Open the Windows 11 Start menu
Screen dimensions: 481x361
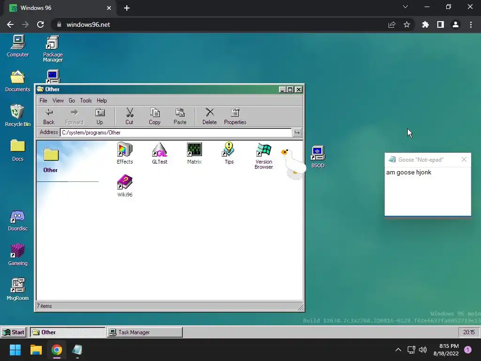point(15,350)
